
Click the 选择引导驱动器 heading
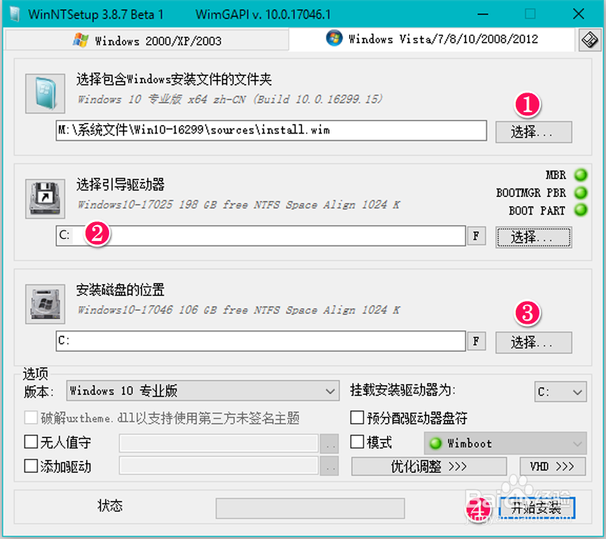pyautogui.click(x=120, y=184)
